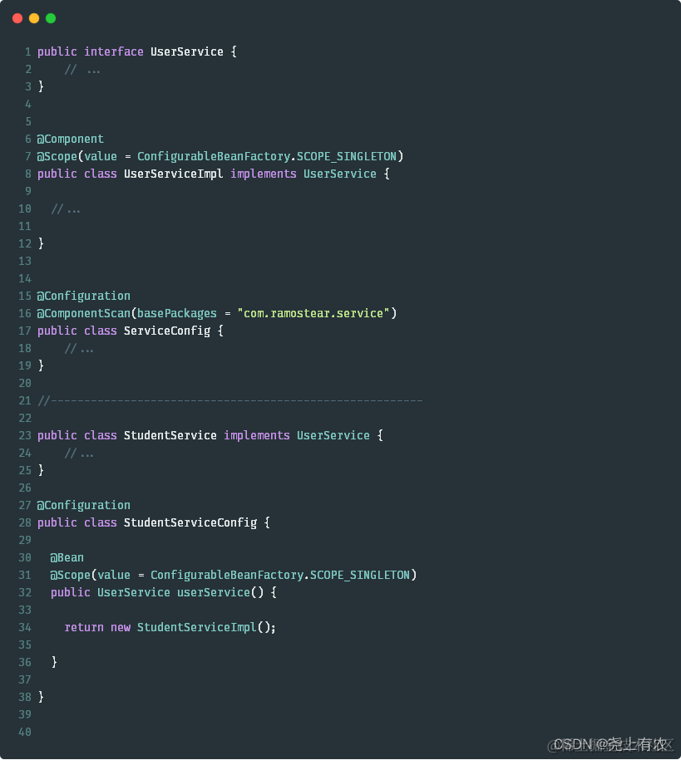This screenshot has width=681, height=760.
Task: Click line number 21 in gutter
Action: click(x=25, y=401)
